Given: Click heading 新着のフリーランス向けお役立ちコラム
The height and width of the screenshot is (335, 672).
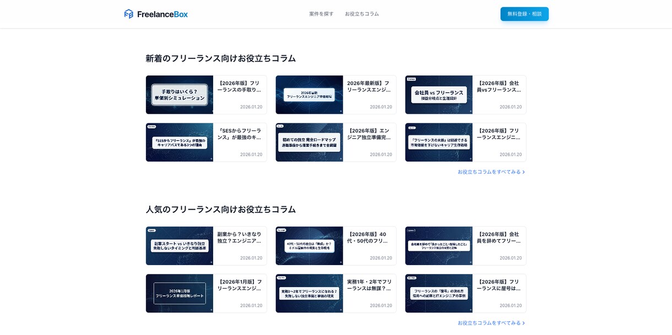Looking at the screenshot, I should point(221,58).
